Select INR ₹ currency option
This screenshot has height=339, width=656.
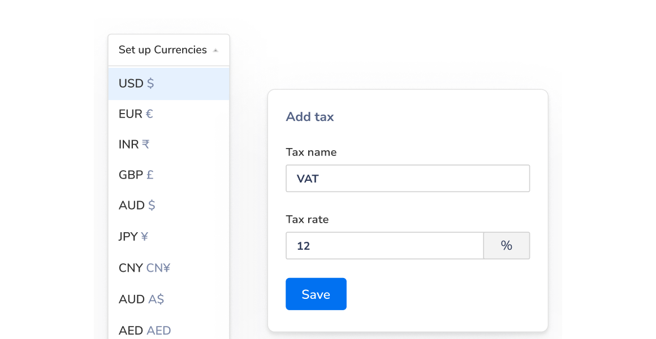[169, 144]
